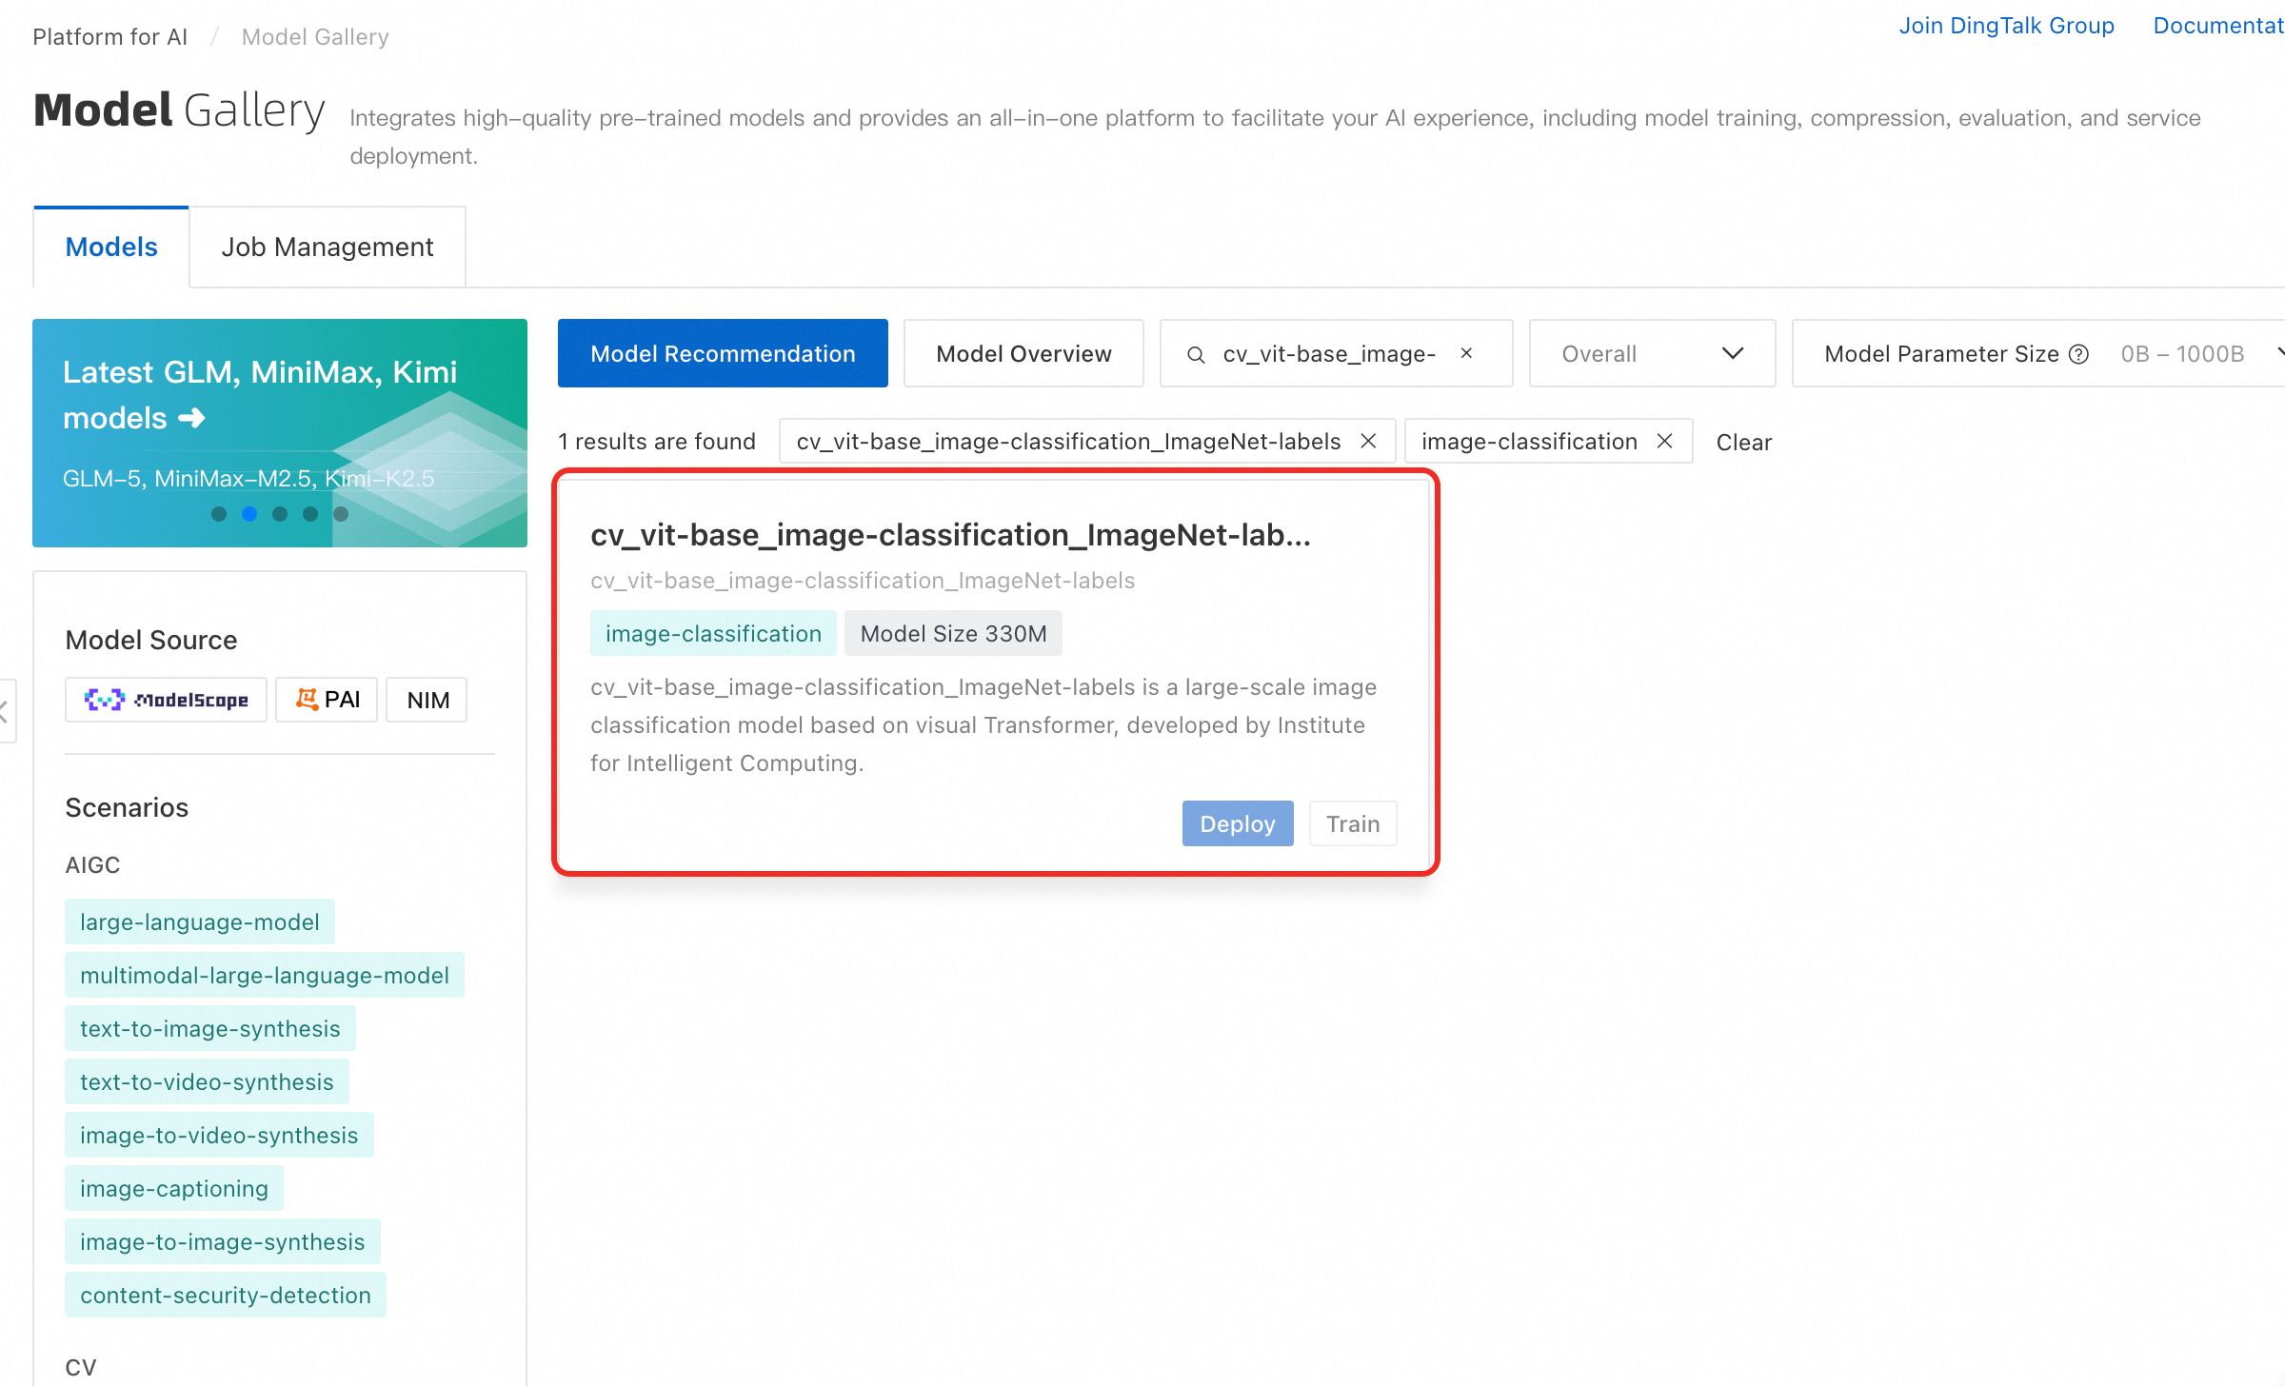Filter by text-to-image-synthesis scenario
Screen dimensions: 2285x1386
[x=210, y=1028]
